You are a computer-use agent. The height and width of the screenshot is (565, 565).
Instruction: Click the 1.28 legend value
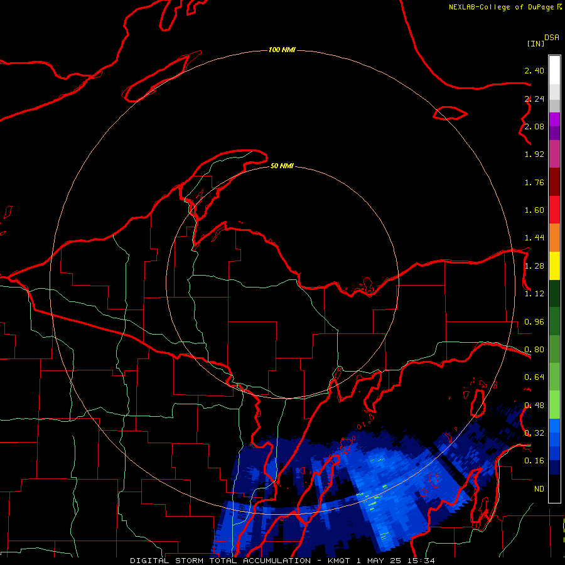coord(534,266)
